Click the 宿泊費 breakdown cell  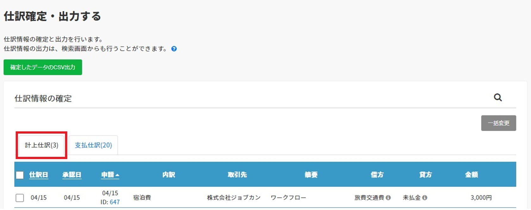coord(142,198)
